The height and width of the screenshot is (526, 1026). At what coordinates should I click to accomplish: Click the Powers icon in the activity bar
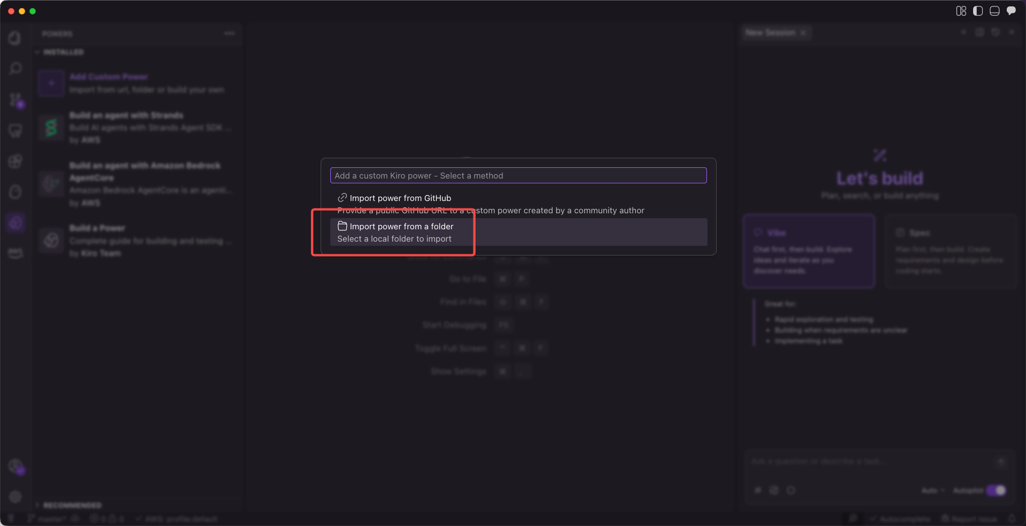pos(15,222)
